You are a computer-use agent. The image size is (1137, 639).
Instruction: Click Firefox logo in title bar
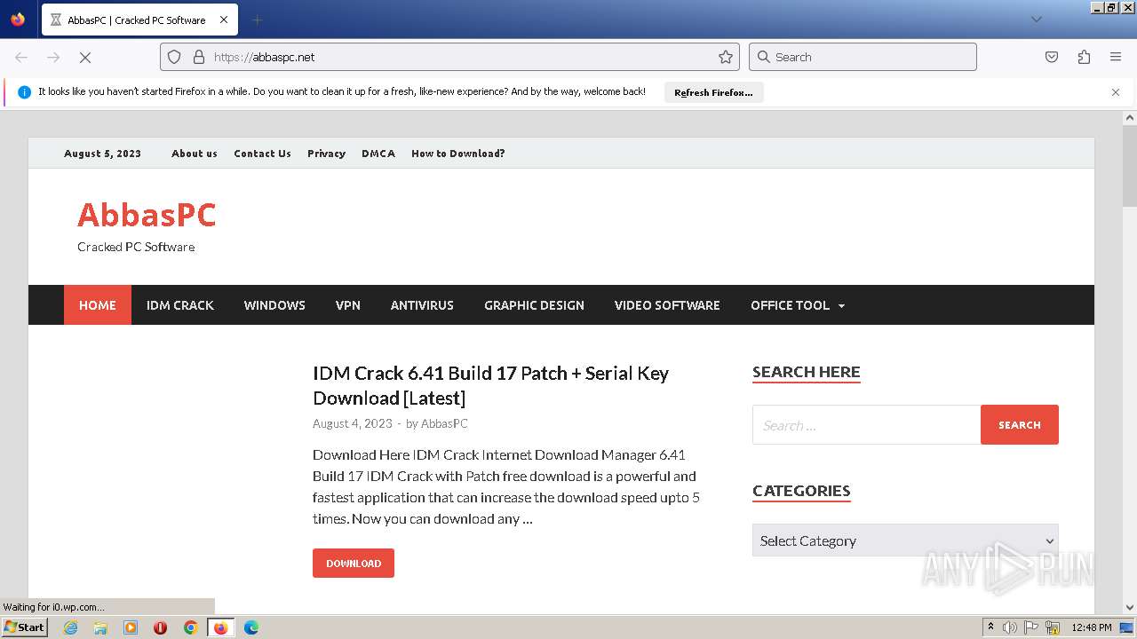(x=18, y=19)
